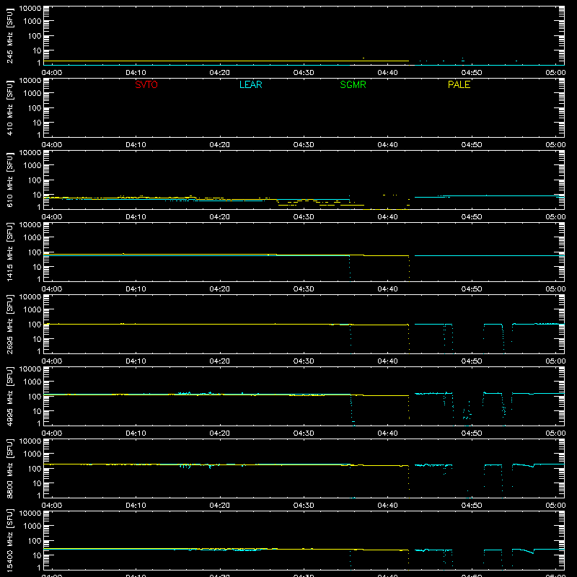Click 04:10 tick below the 245 MHz panel
The width and height of the screenshot is (577, 577).
136,73
